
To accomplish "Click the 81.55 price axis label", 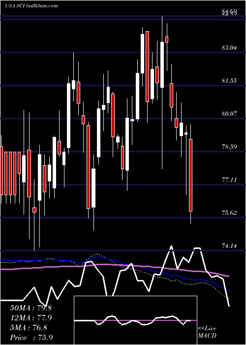I will [229, 81].
